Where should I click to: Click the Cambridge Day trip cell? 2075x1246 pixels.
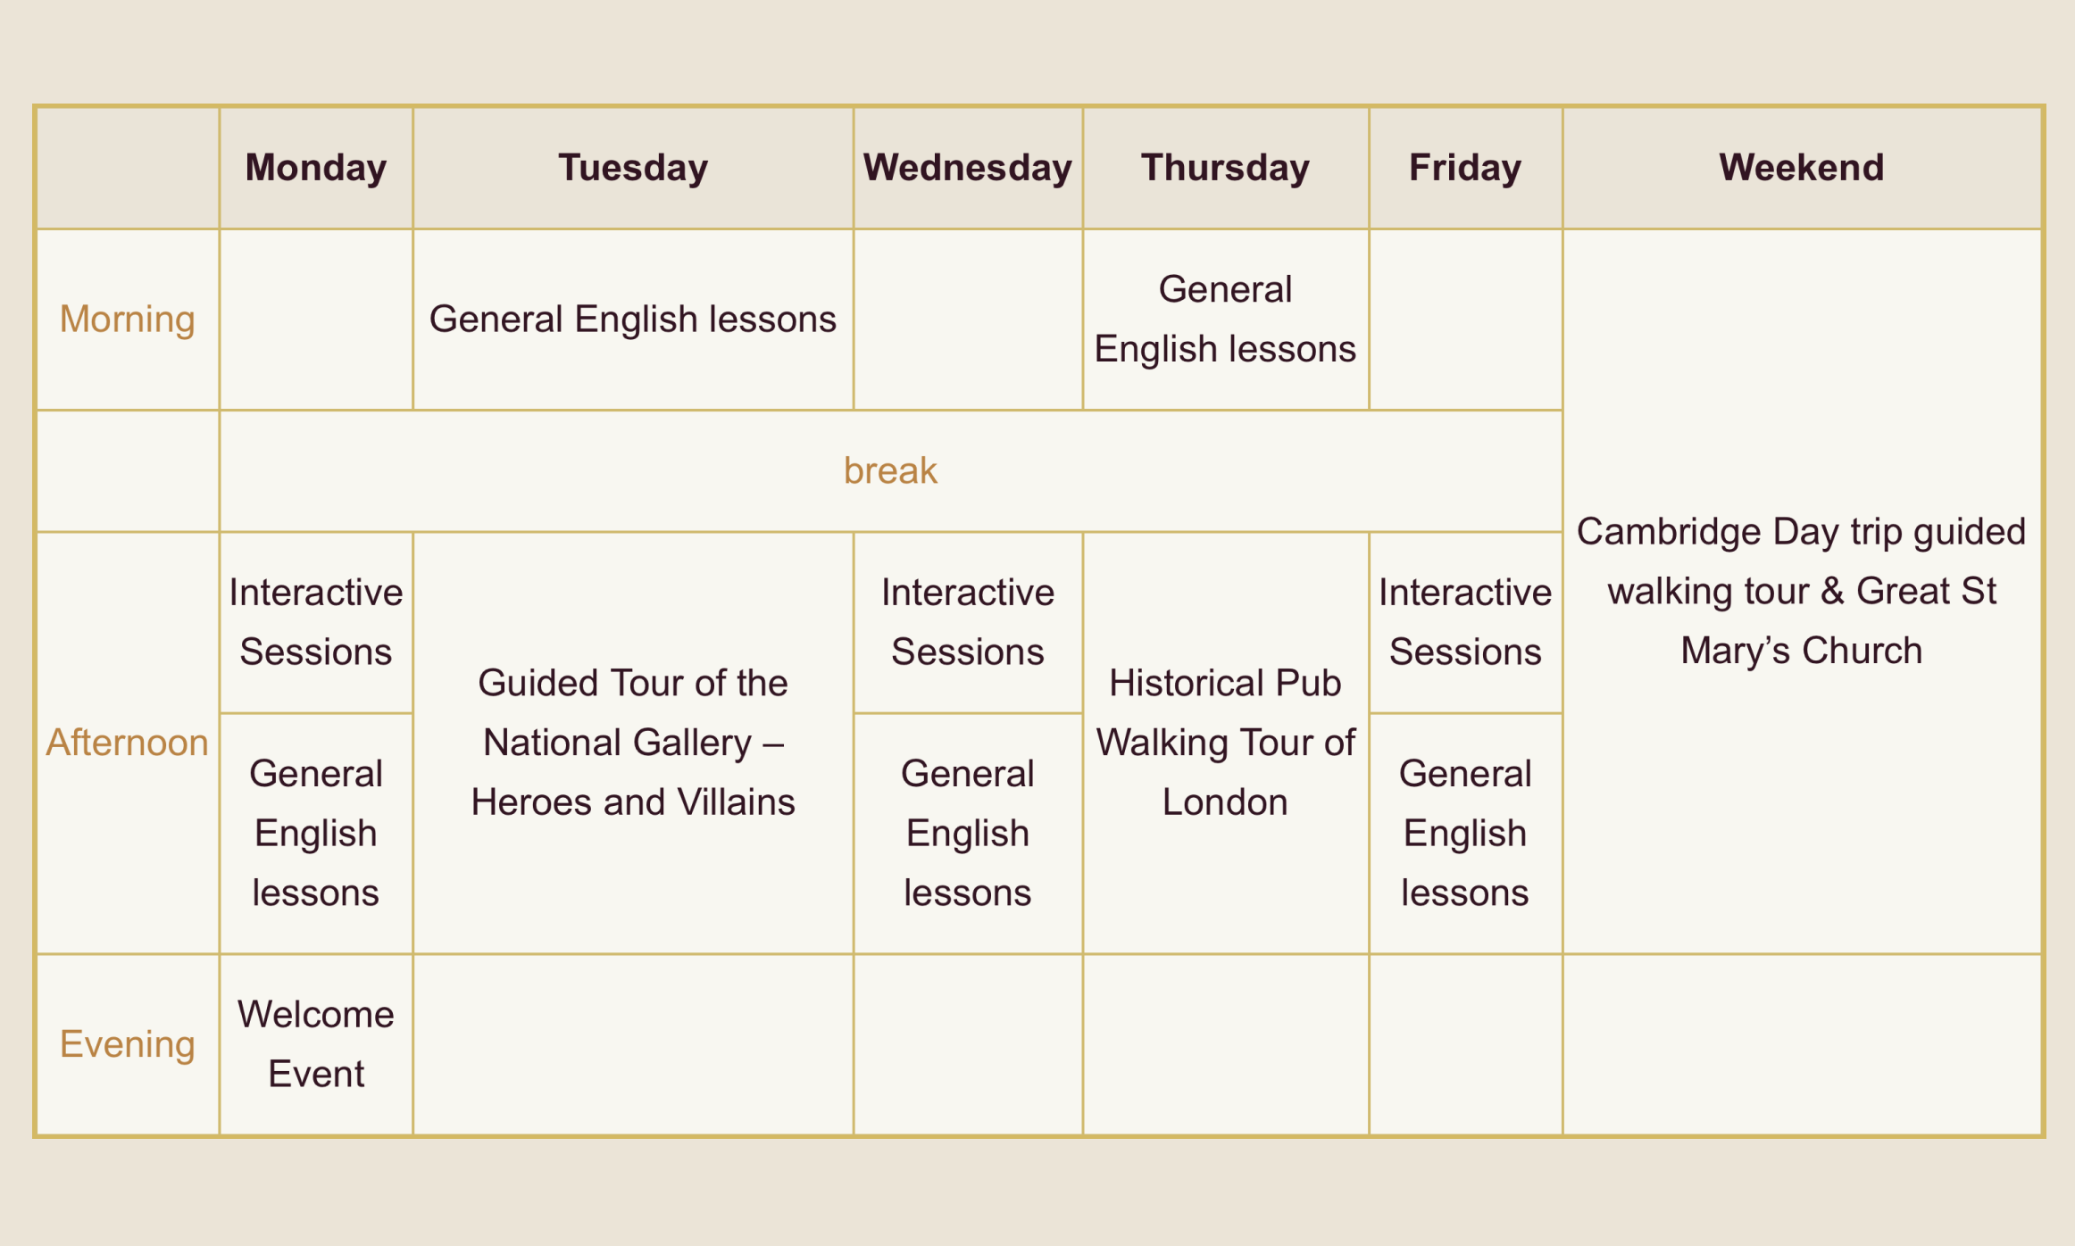[1802, 591]
